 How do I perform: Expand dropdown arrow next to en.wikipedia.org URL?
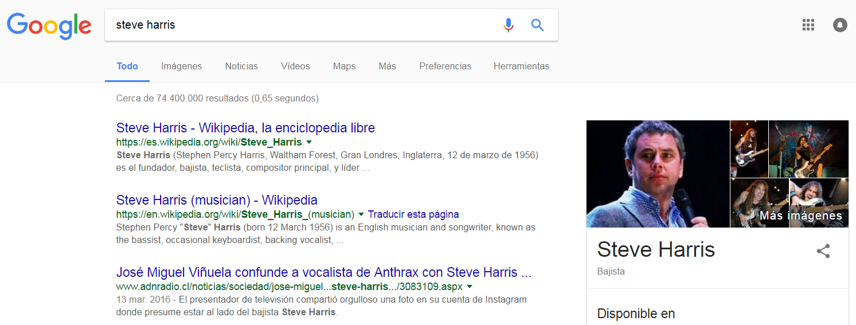click(x=361, y=214)
